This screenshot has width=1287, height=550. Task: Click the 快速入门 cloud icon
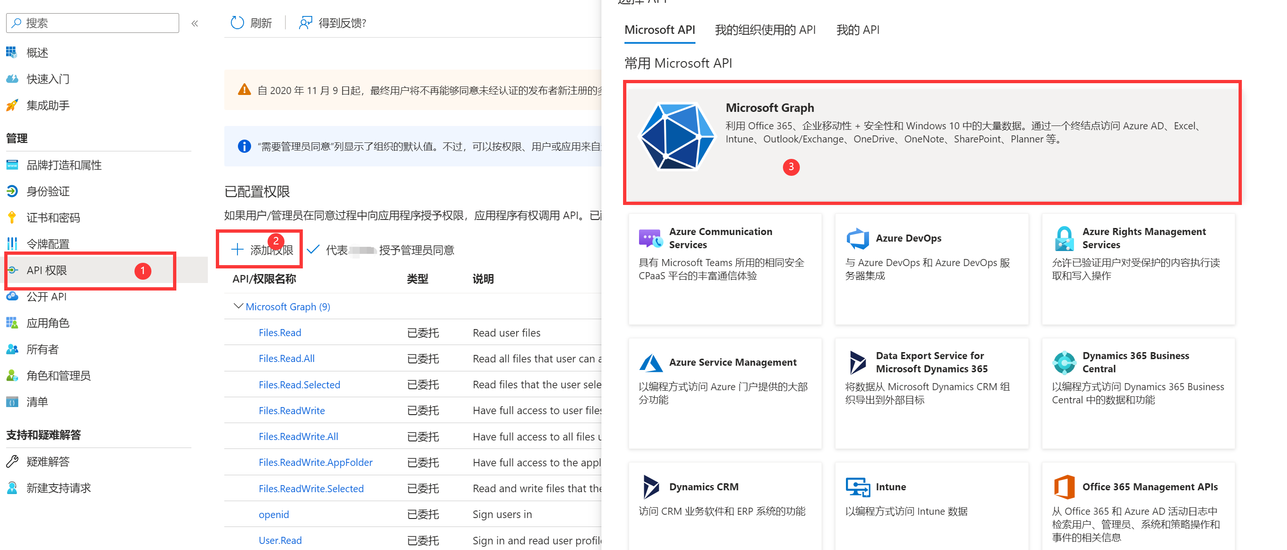tap(12, 79)
